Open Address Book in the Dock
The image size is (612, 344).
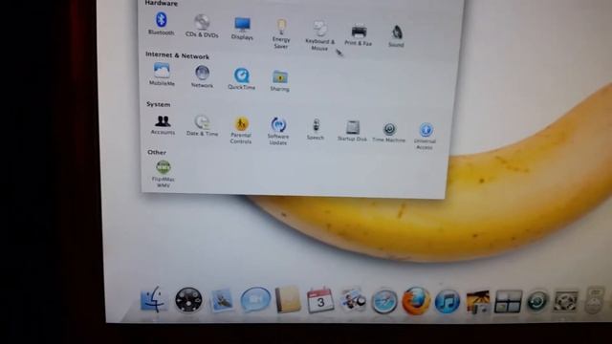click(x=288, y=300)
